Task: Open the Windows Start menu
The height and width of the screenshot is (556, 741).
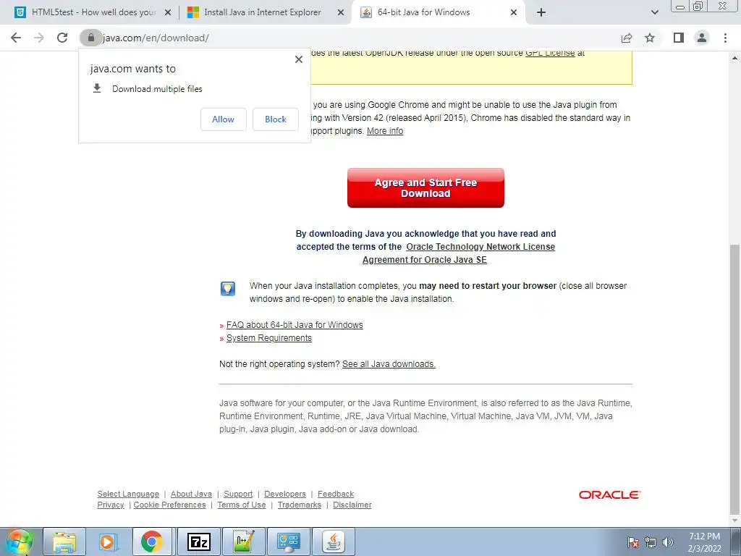Action: (19, 542)
